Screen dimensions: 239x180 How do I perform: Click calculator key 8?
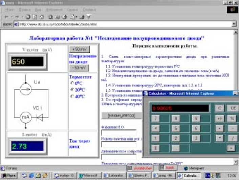[x=176, y=119]
